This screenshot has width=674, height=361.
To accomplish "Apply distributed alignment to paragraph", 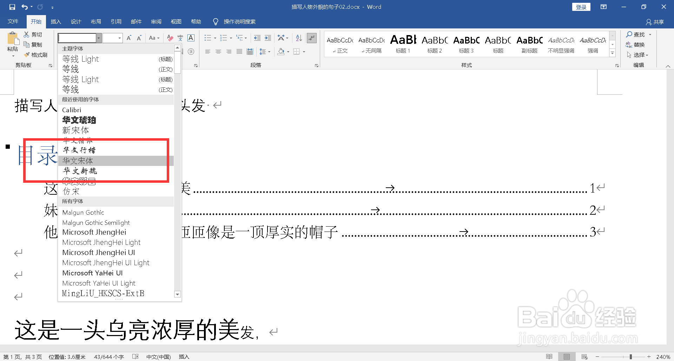I will pos(250,52).
